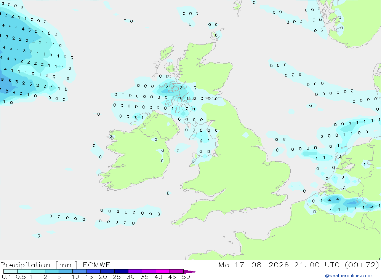Select the 0.1–0.5 mm legend color swatch
The width and height of the screenshot is (381, 279).
pos(10,271)
